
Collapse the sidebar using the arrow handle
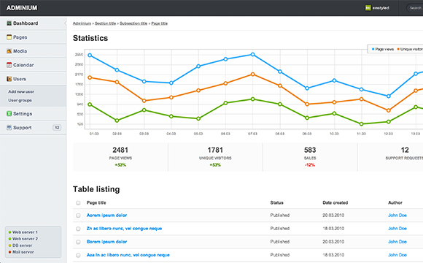66,23
